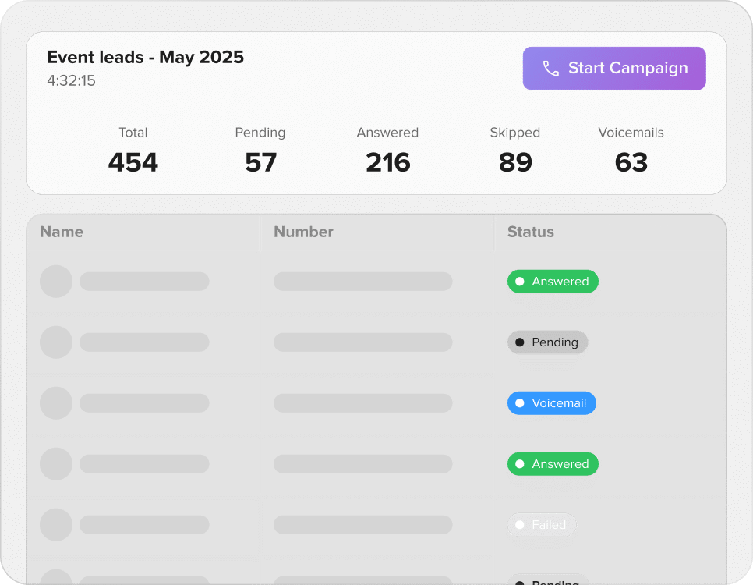753x585 pixels.
Task: Click the Pending count 57
Action: (x=260, y=162)
